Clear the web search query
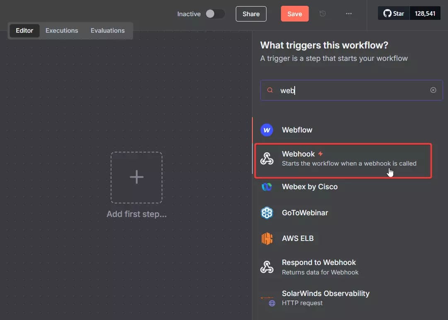448x320 pixels. point(433,90)
